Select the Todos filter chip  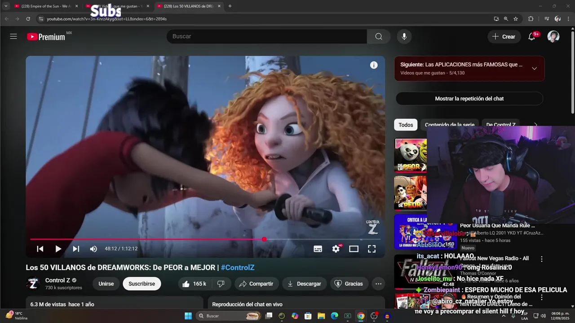click(406, 125)
